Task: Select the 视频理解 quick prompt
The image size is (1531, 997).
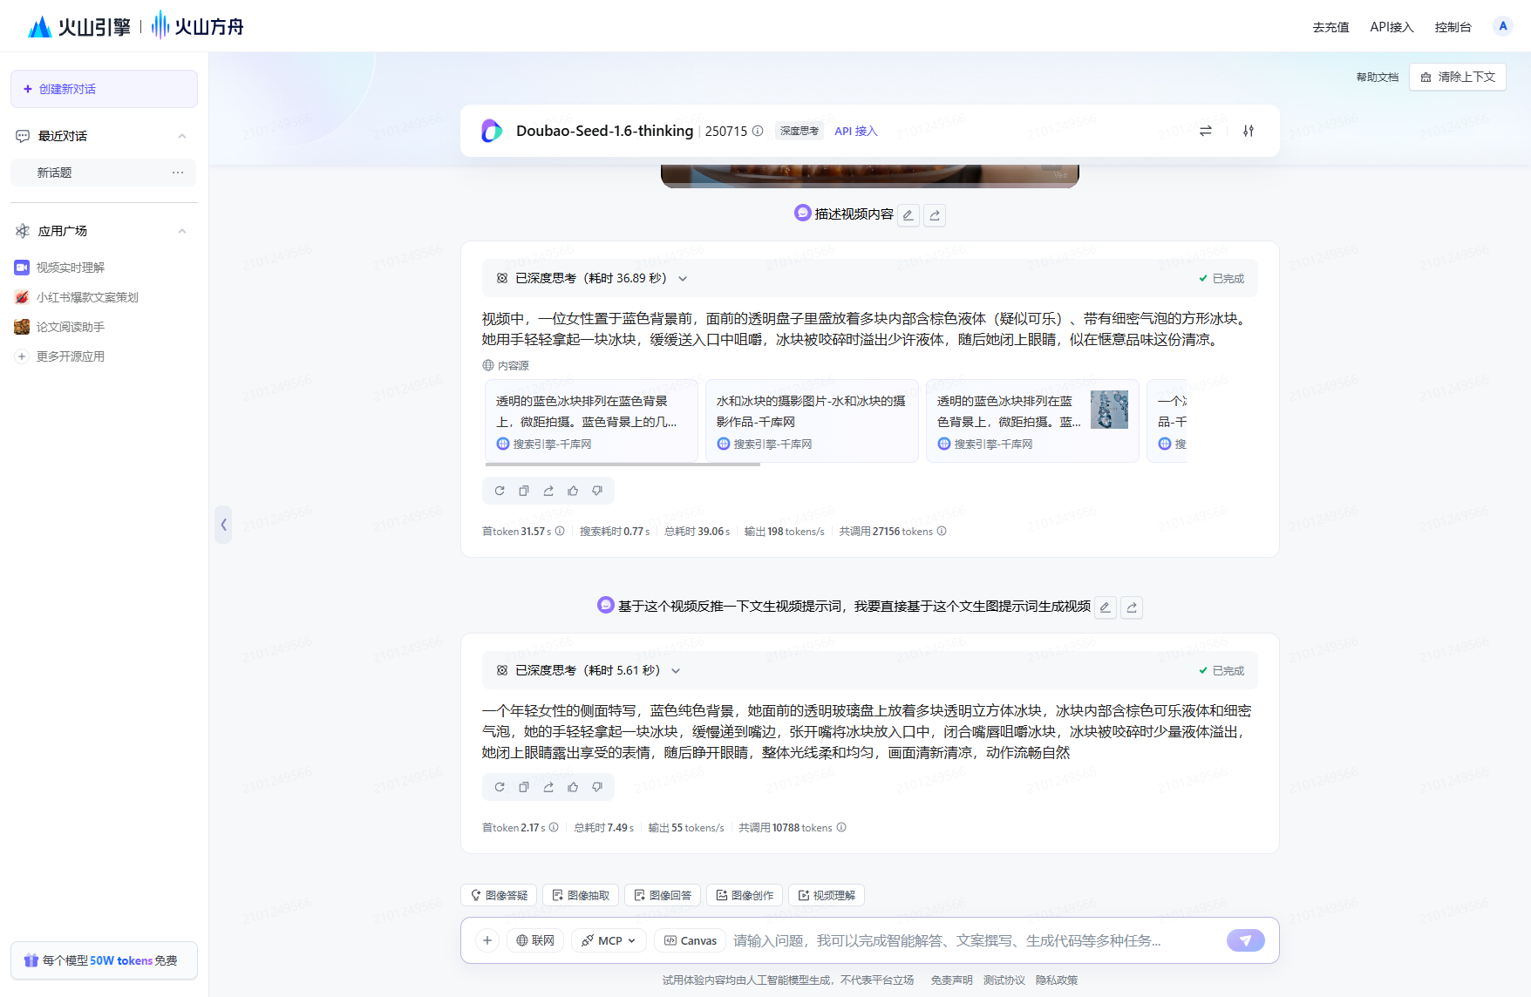Action: (x=827, y=895)
